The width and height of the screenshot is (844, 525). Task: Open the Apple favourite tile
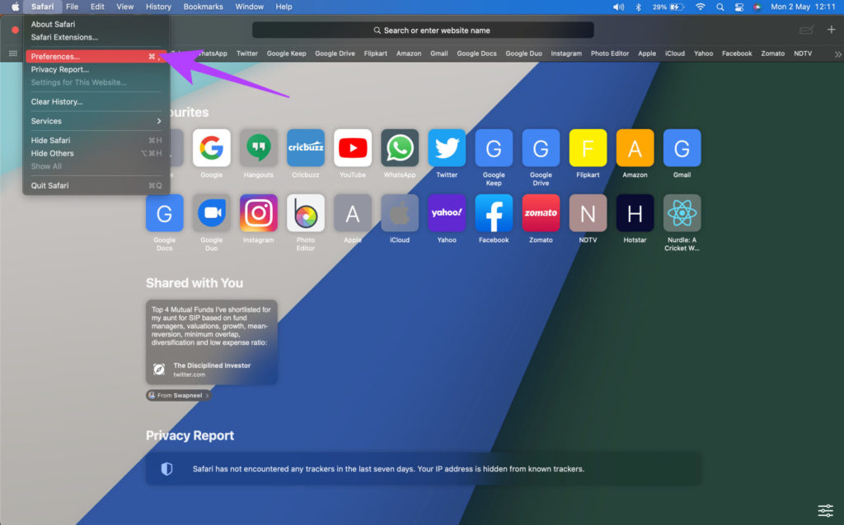click(x=353, y=213)
